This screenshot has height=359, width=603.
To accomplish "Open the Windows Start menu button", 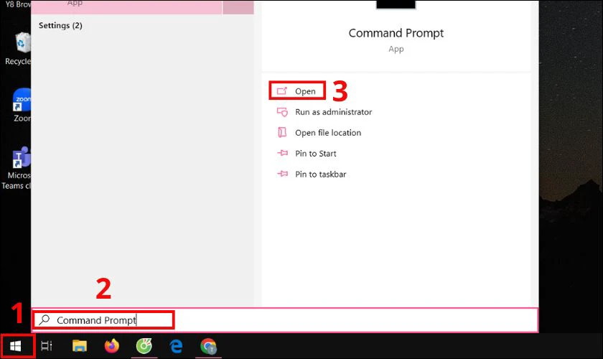I will pyautogui.click(x=15, y=346).
